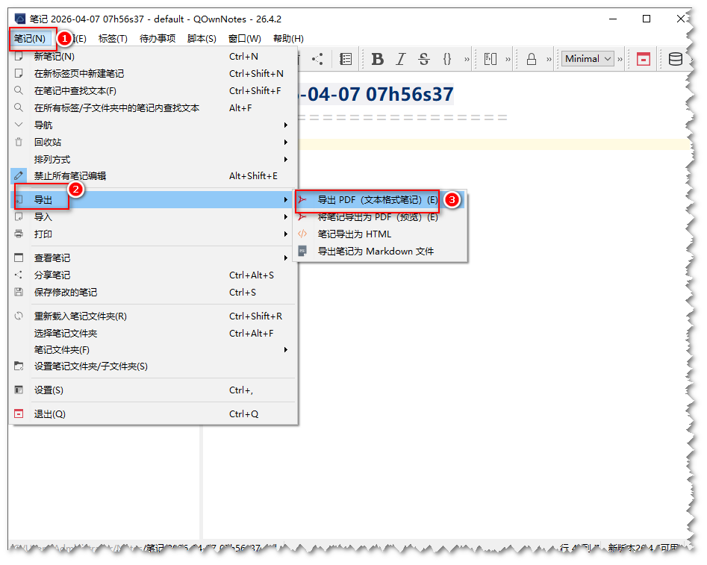This screenshot has width=707, height=565.
Task: Choose 保存修改的笔记 entry
Action: [x=153, y=292]
